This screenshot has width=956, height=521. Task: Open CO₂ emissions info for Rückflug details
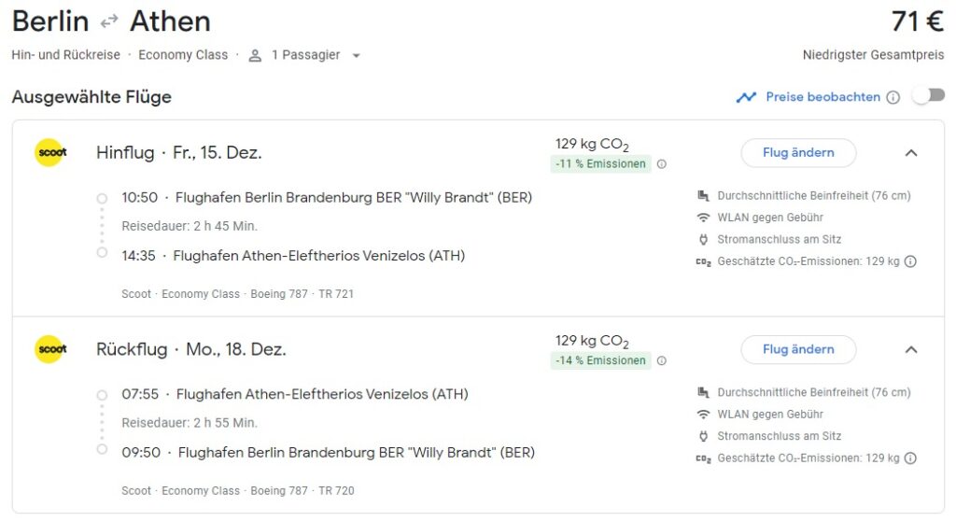pos(910,458)
